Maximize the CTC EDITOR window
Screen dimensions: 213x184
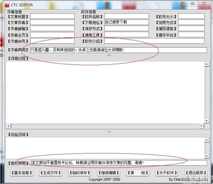point(193,4)
